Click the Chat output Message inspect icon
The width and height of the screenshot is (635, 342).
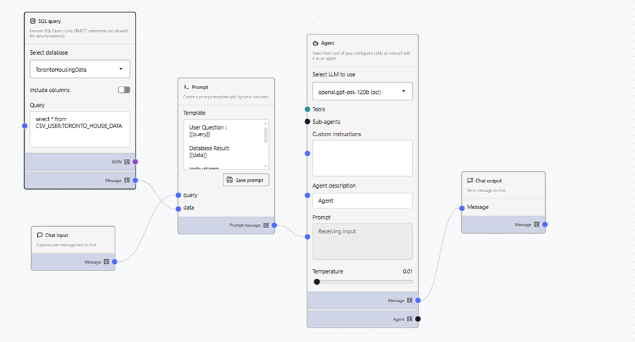537,225
